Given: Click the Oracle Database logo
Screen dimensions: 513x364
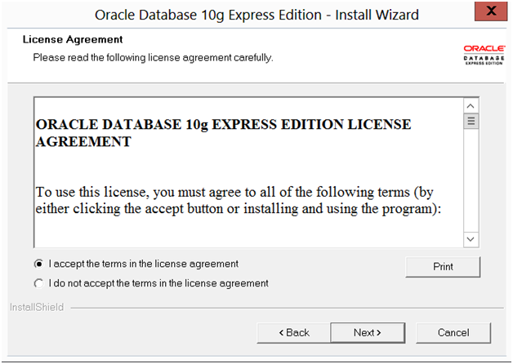Looking at the screenshot, I should 484,55.
